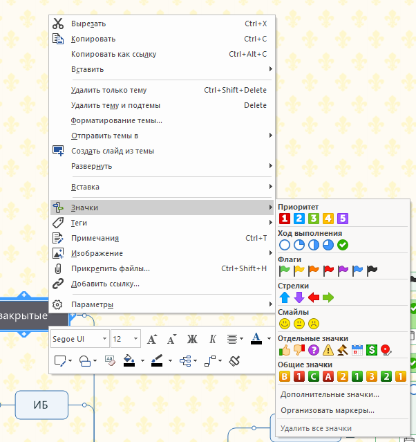Open growth direction layout dropdown
Screen dimensions: 416x442
pos(188,361)
